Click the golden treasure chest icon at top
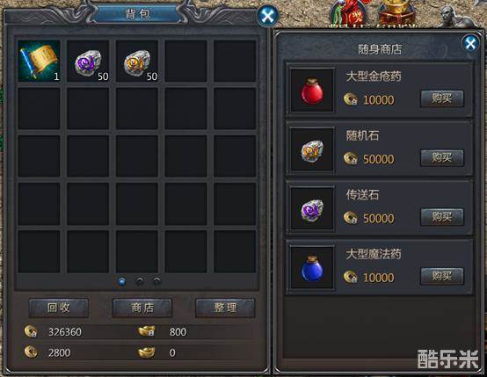This screenshot has height=377, width=487. tap(396, 13)
